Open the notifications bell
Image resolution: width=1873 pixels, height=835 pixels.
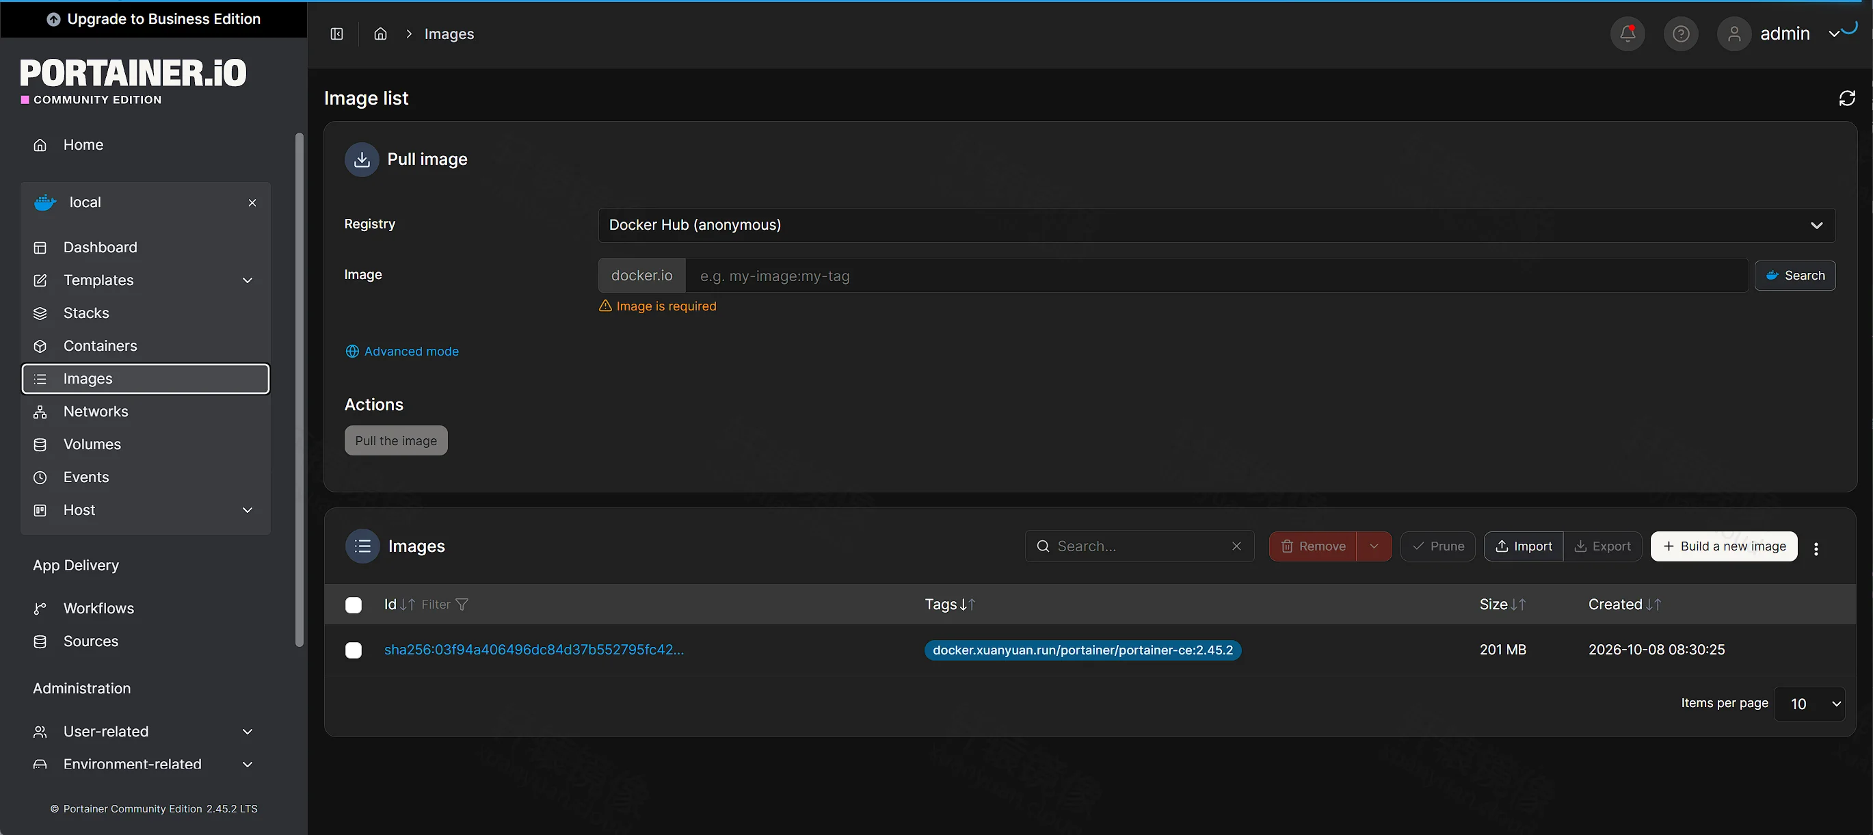[x=1628, y=34]
